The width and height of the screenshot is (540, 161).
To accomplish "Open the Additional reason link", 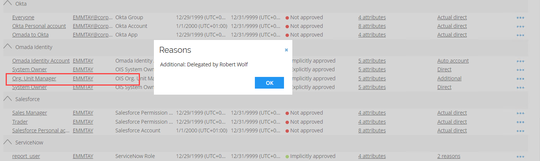I will point(449,78).
